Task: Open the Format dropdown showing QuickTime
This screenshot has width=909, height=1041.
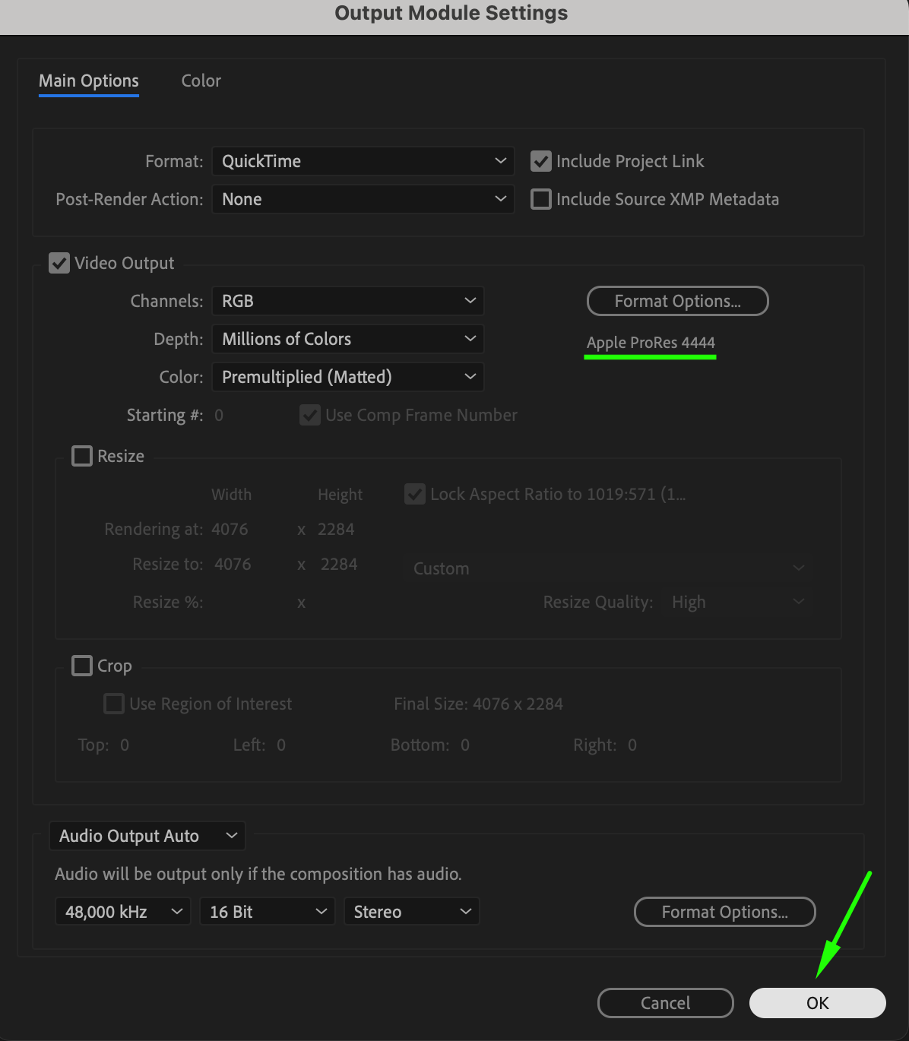Action: (363, 161)
